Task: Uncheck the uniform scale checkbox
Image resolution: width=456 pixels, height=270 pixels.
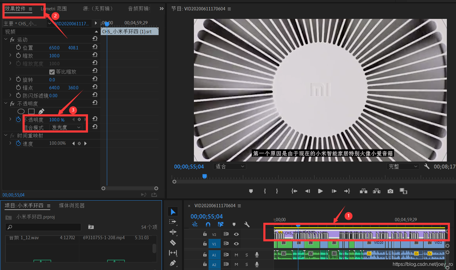Action: (x=52, y=72)
